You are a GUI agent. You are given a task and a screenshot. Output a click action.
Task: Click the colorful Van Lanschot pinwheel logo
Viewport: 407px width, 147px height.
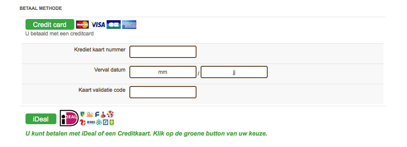tap(110, 114)
